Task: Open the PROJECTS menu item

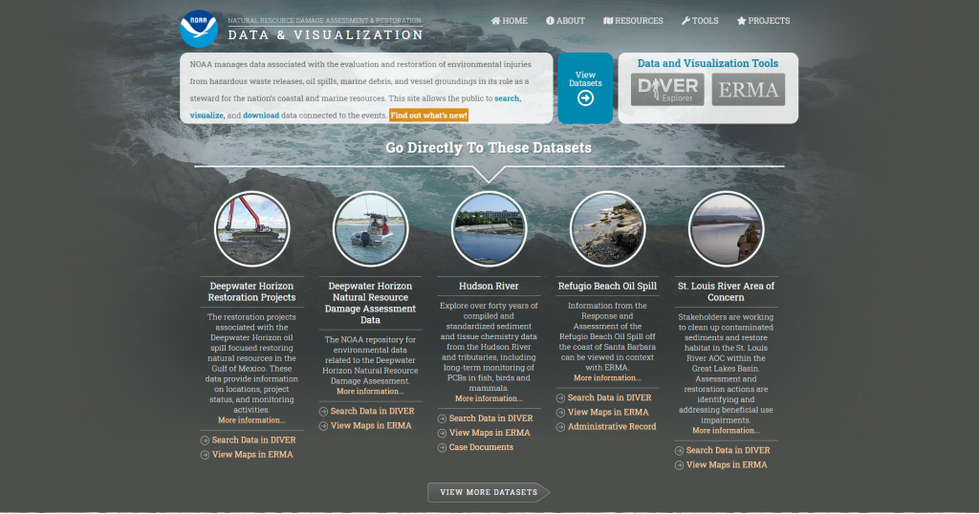Action: [x=763, y=21]
